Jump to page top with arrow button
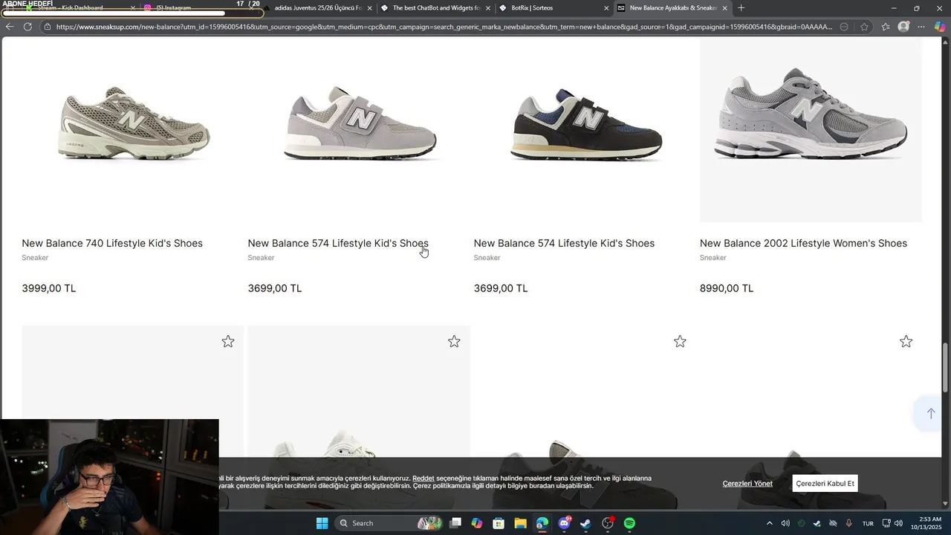 (x=930, y=414)
